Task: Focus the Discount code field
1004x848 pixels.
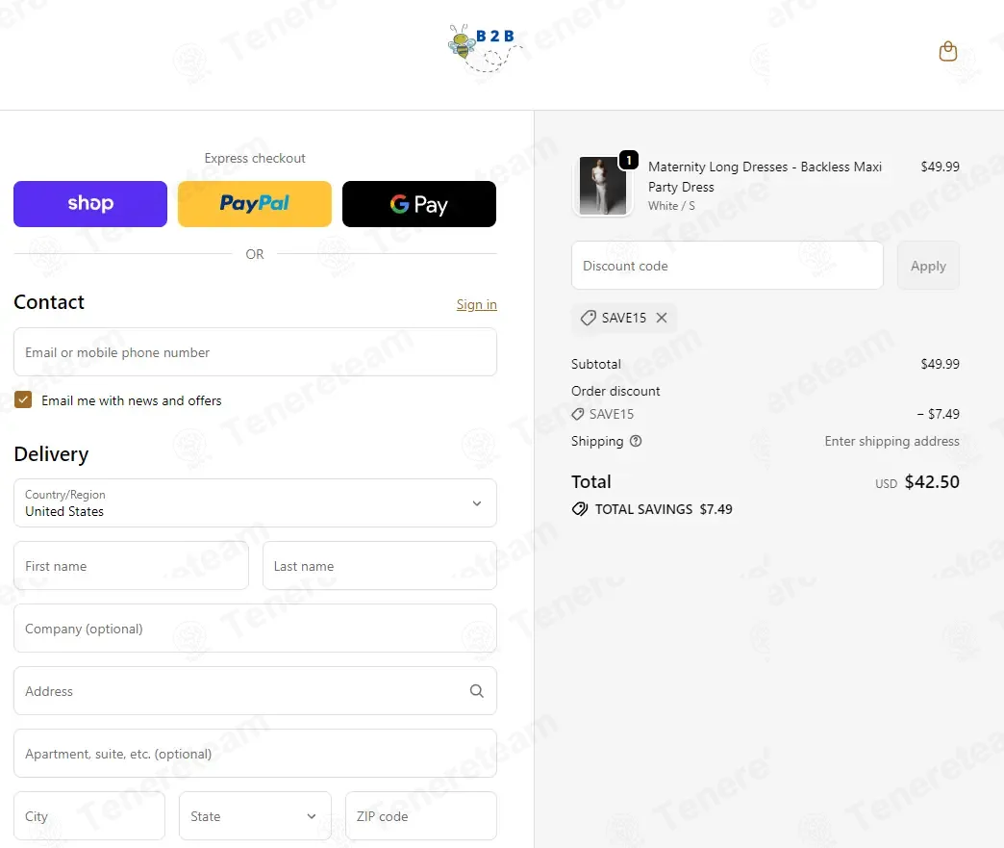Action: [727, 266]
